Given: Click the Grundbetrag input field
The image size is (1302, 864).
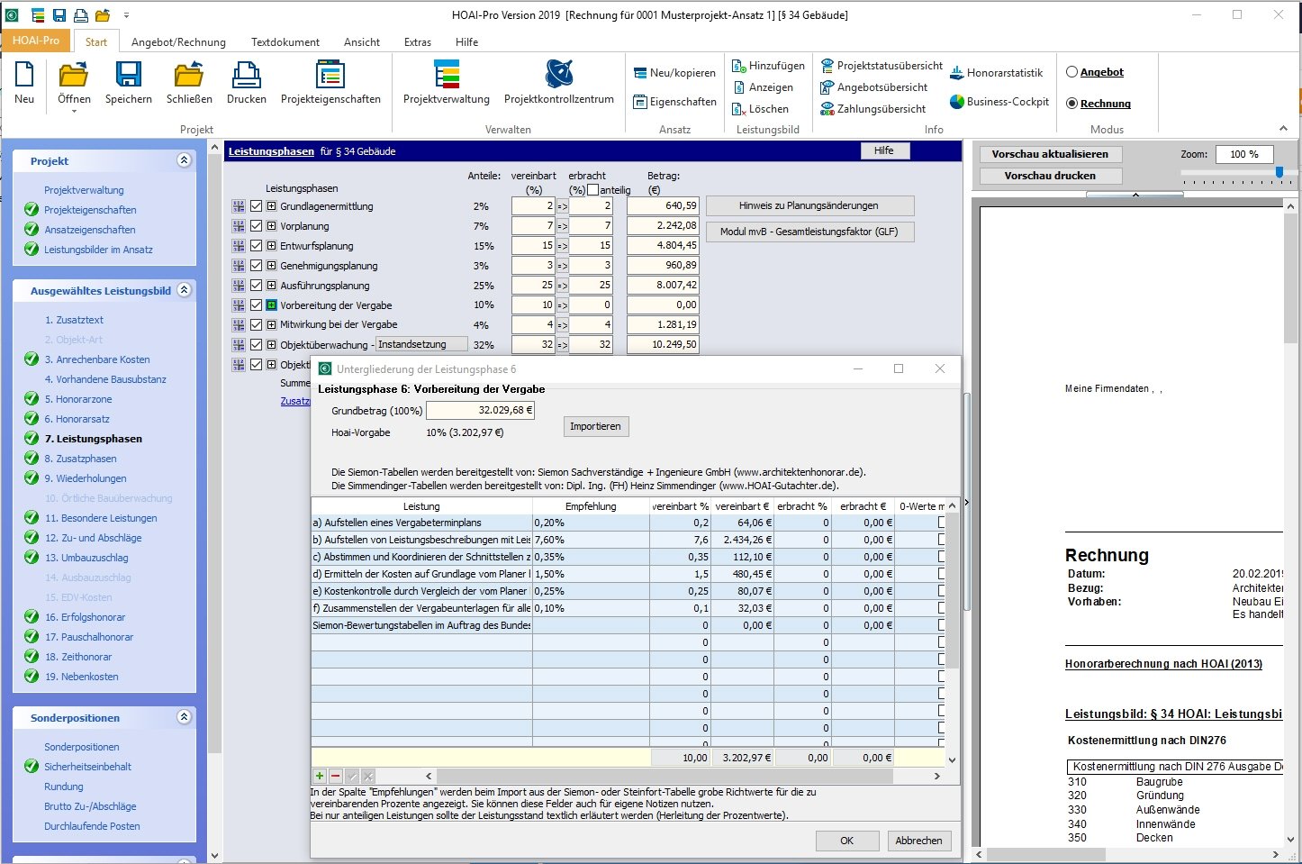Looking at the screenshot, I should [x=480, y=411].
